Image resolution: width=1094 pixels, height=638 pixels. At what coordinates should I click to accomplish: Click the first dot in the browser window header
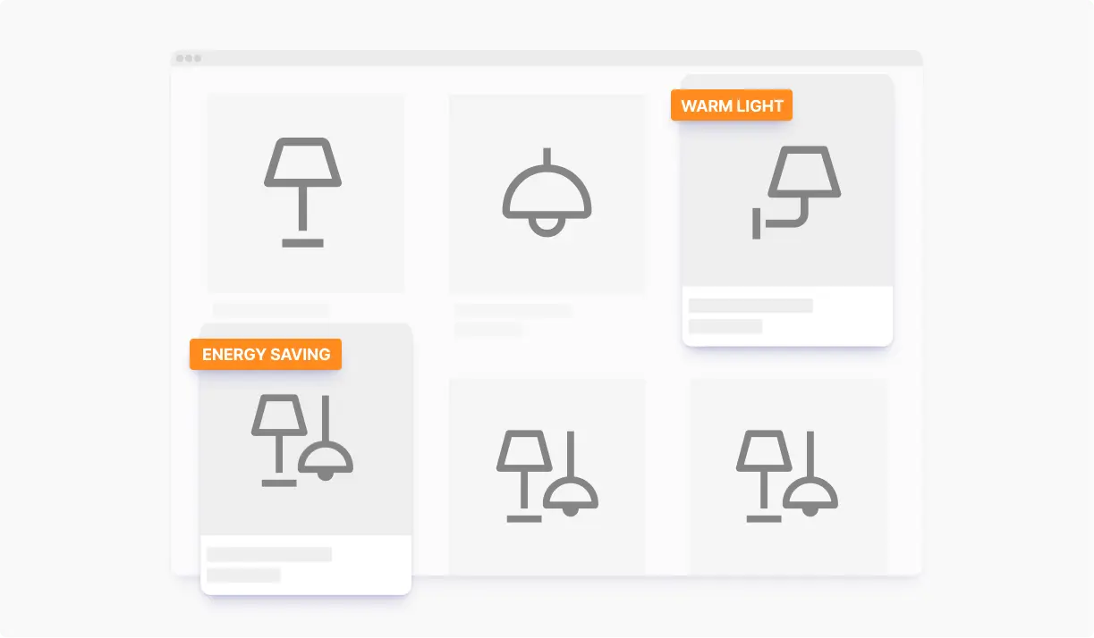[180, 58]
